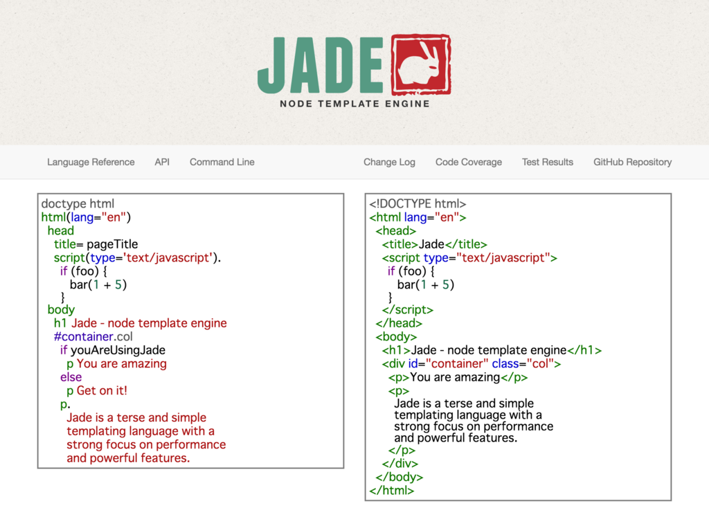
Task: Click 'and powerful features.' in Jade source
Action: click(128, 458)
